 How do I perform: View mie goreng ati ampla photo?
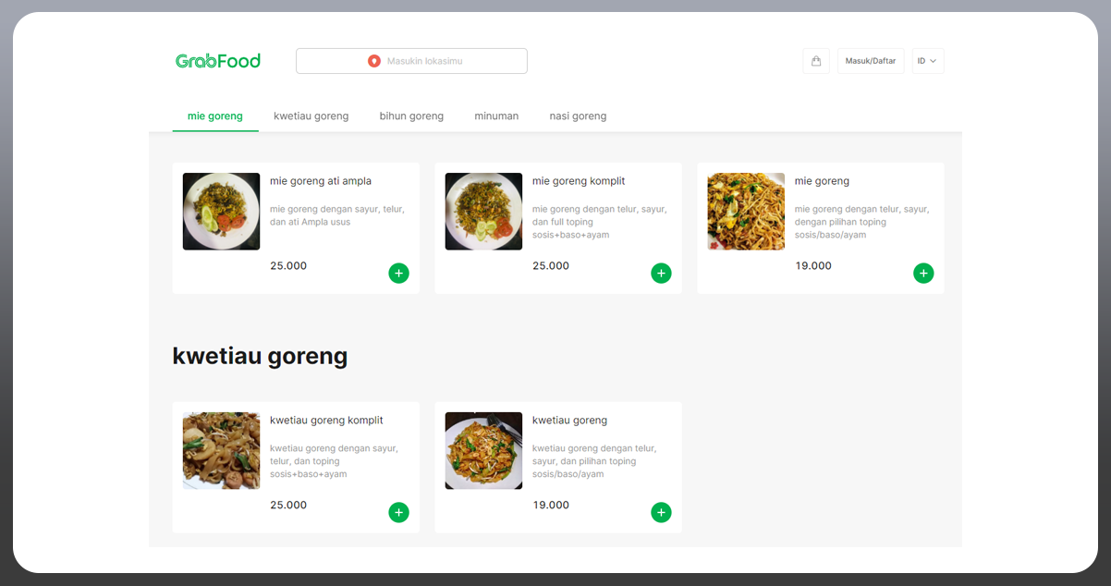coord(221,212)
